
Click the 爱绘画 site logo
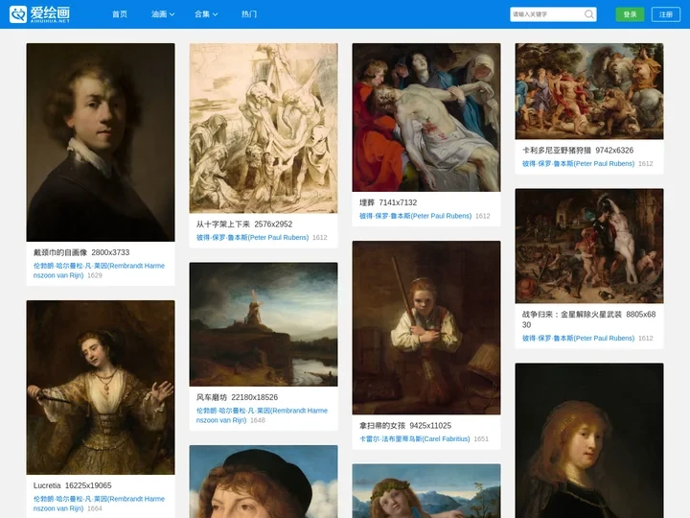click(x=39, y=14)
